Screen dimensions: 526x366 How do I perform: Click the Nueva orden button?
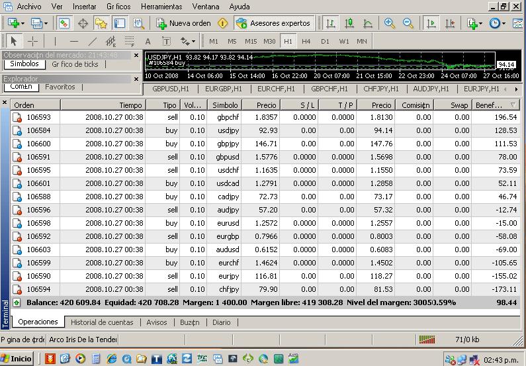[183, 23]
